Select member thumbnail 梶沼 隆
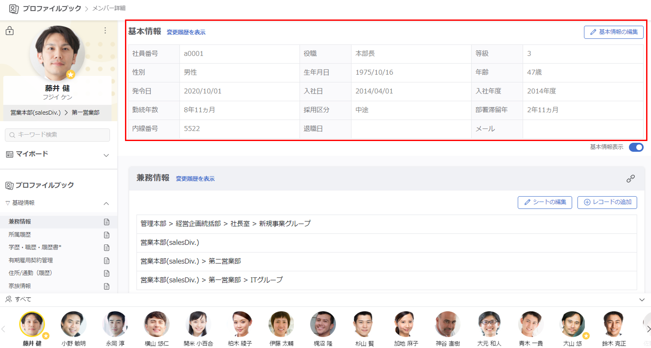The height and width of the screenshot is (348, 651). (x=323, y=324)
